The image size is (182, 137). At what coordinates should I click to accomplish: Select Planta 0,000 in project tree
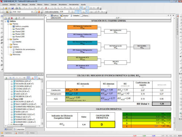coord(20,29)
